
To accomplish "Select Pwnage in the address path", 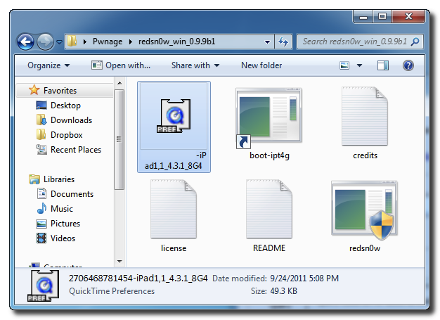I will [x=108, y=41].
